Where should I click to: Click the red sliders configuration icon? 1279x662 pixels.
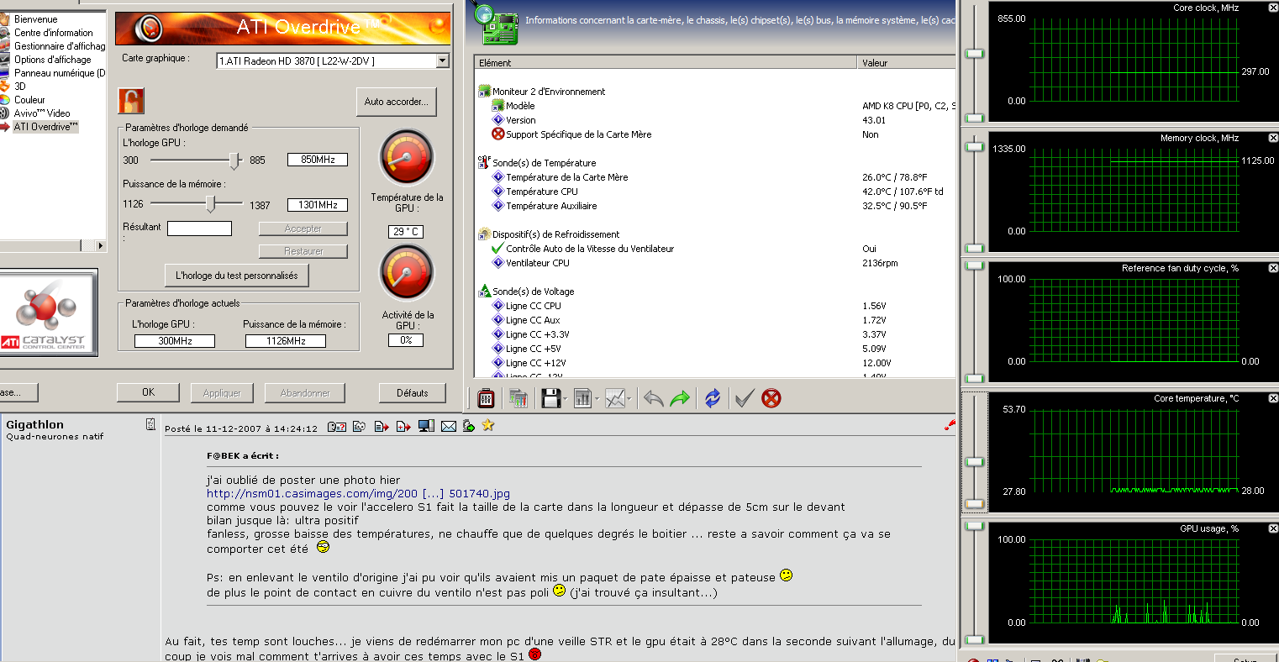[x=486, y=398]
